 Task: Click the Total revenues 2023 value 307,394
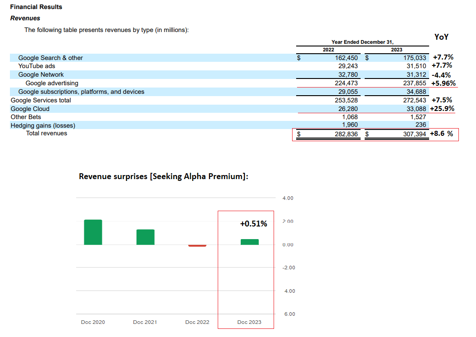click(414, 134)
